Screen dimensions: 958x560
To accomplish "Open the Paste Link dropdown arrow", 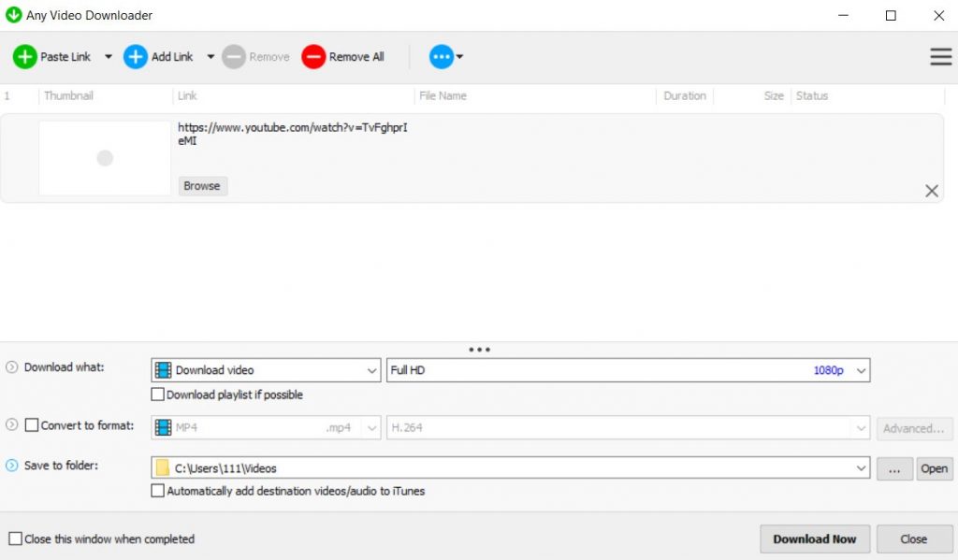I will pyautogui.click(x=109, y=57).
